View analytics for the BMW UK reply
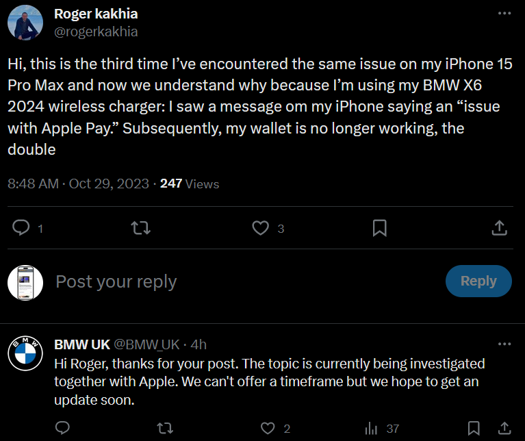This screenshot has width=525, height=441. pos(371,429)
